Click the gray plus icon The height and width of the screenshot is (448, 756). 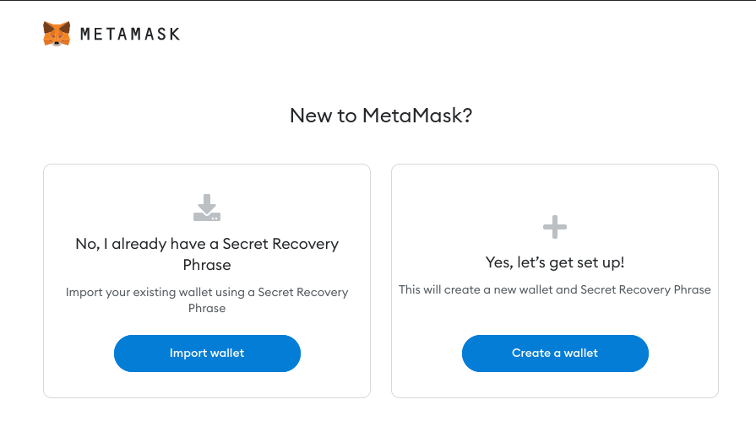[555, 226]
